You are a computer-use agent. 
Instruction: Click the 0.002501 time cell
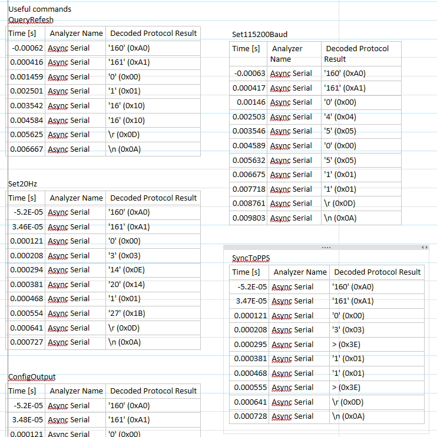point(27,91)
